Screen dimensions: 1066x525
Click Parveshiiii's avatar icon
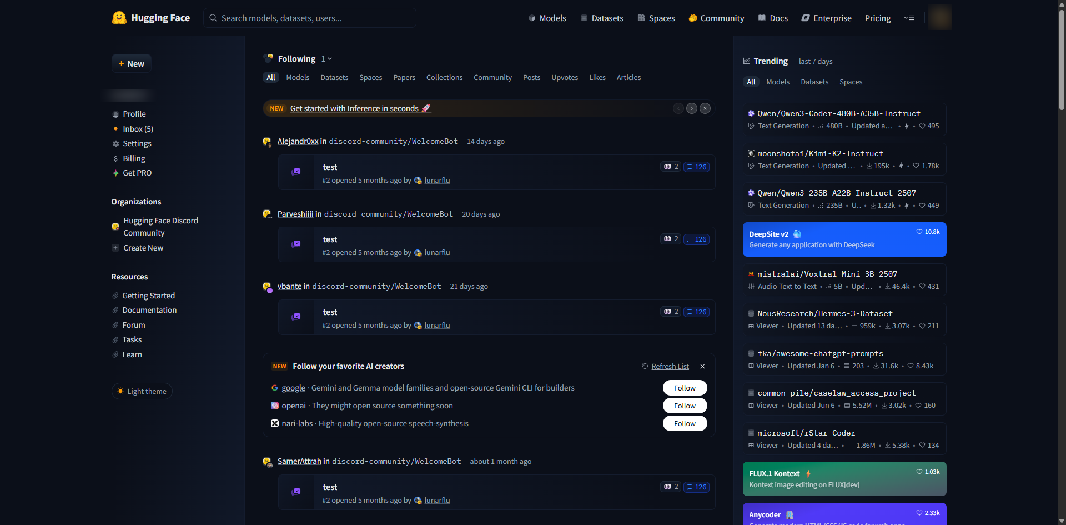point(267,214)
